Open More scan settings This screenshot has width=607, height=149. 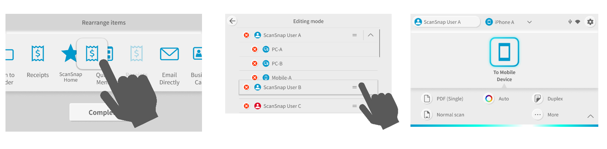[x=538, y=115]
